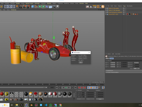Click the Position X input field
Image resolution: width=142 pixels, height=107 pixels.
[x=80, y=93]
